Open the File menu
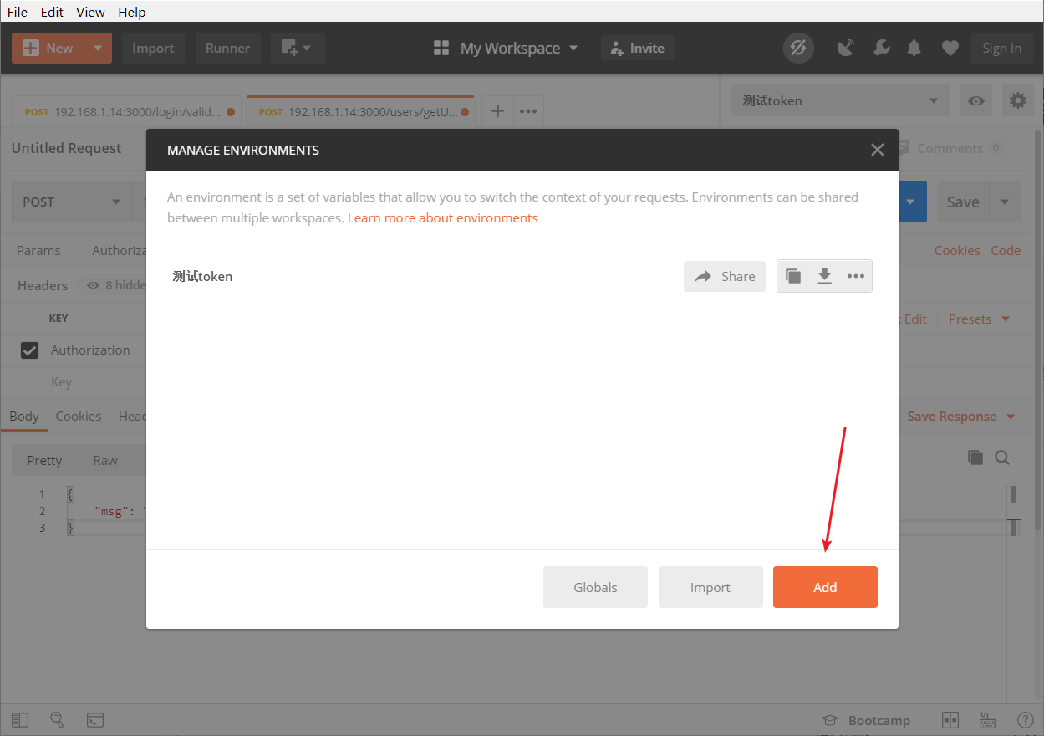The height and width of the screenshot is (736, 1044). [x=18, y=12]
